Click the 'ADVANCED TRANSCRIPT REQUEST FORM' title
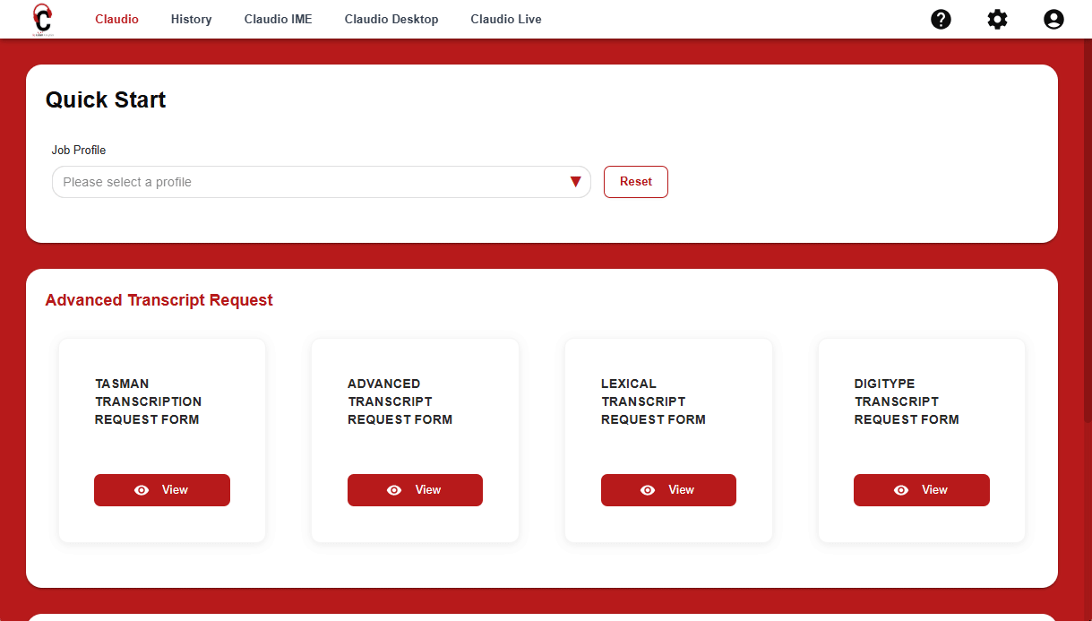Image resolution: width=1092 pixels, height=621 pixels. coord(400,401)
